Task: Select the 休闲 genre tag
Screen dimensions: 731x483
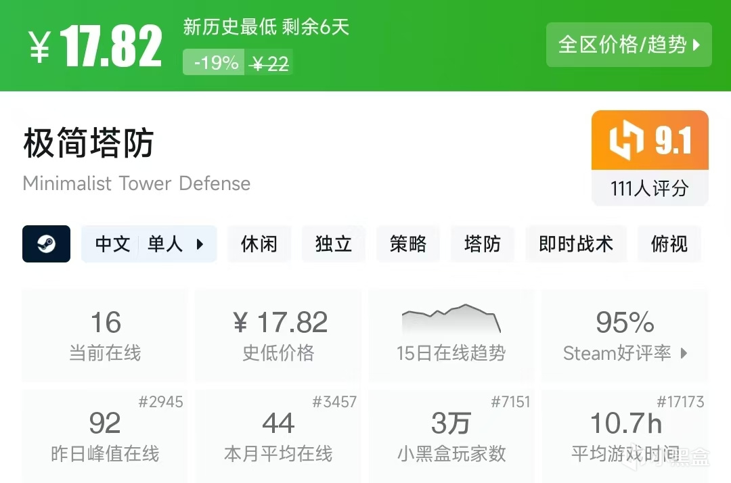Action: pos(259,244)
